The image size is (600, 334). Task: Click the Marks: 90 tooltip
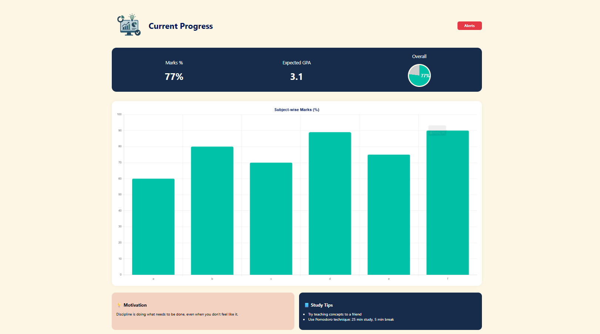coord(437,131)
